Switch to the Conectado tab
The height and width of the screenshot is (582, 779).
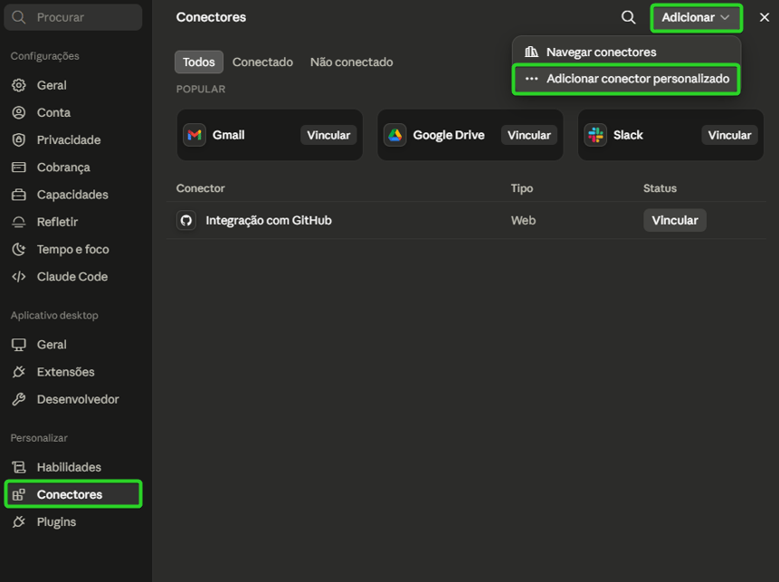(262, 62)
